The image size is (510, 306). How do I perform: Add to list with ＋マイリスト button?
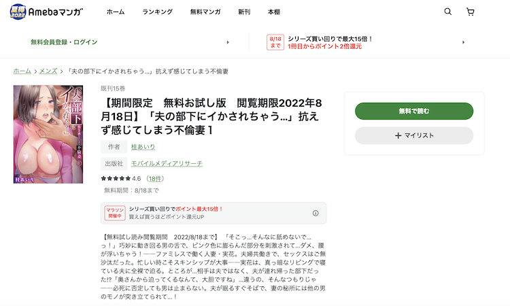[414, 135]
